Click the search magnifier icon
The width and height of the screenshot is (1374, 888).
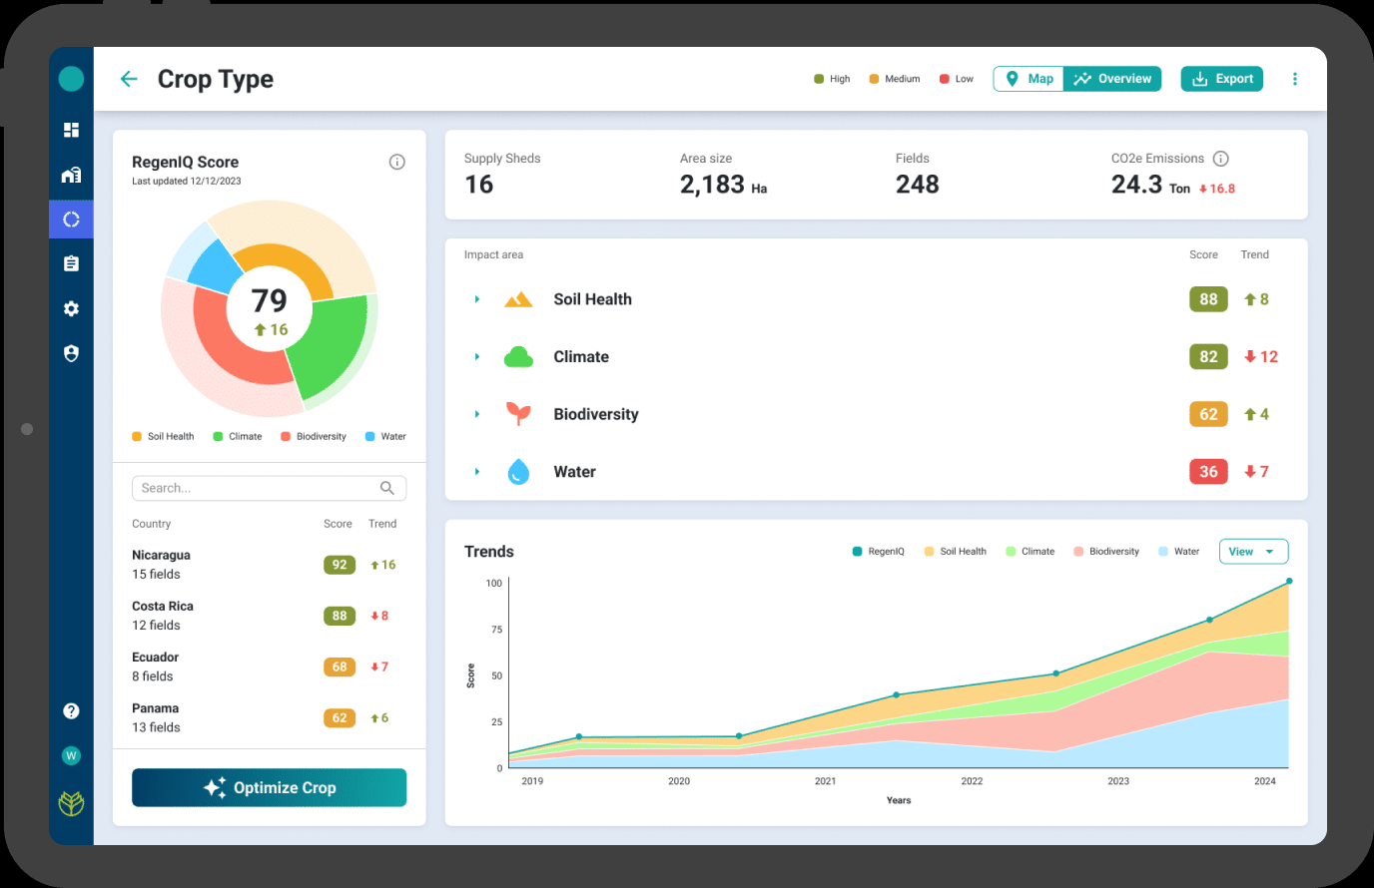(387, 488)
